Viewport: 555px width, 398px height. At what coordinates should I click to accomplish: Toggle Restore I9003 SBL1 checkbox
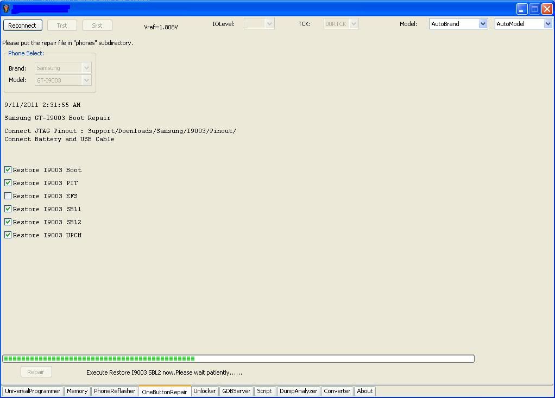point(8,209)
